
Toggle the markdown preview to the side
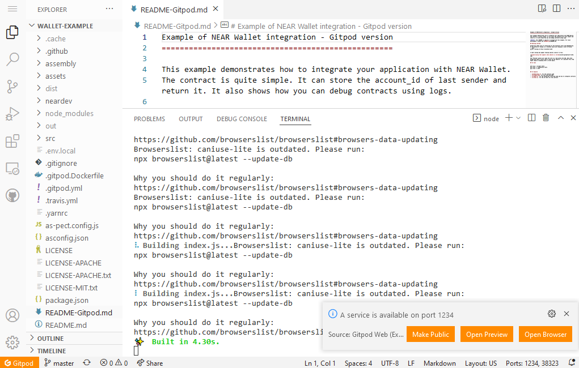(x=542, y=8)
